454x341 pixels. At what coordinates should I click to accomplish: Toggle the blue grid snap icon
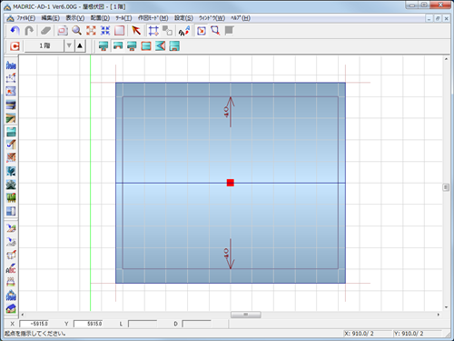click(153, 31)
